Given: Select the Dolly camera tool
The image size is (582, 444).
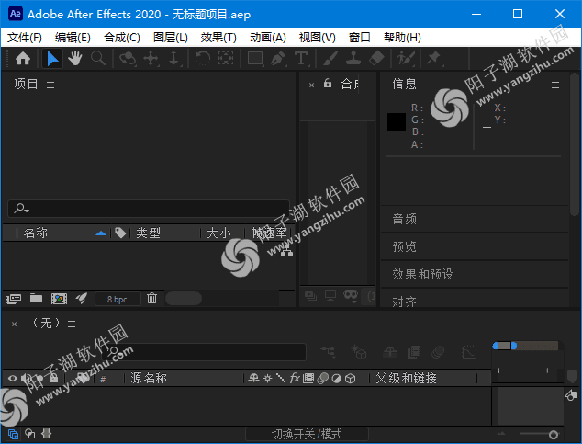Looking at the screenshot, I should pos(174,58).
